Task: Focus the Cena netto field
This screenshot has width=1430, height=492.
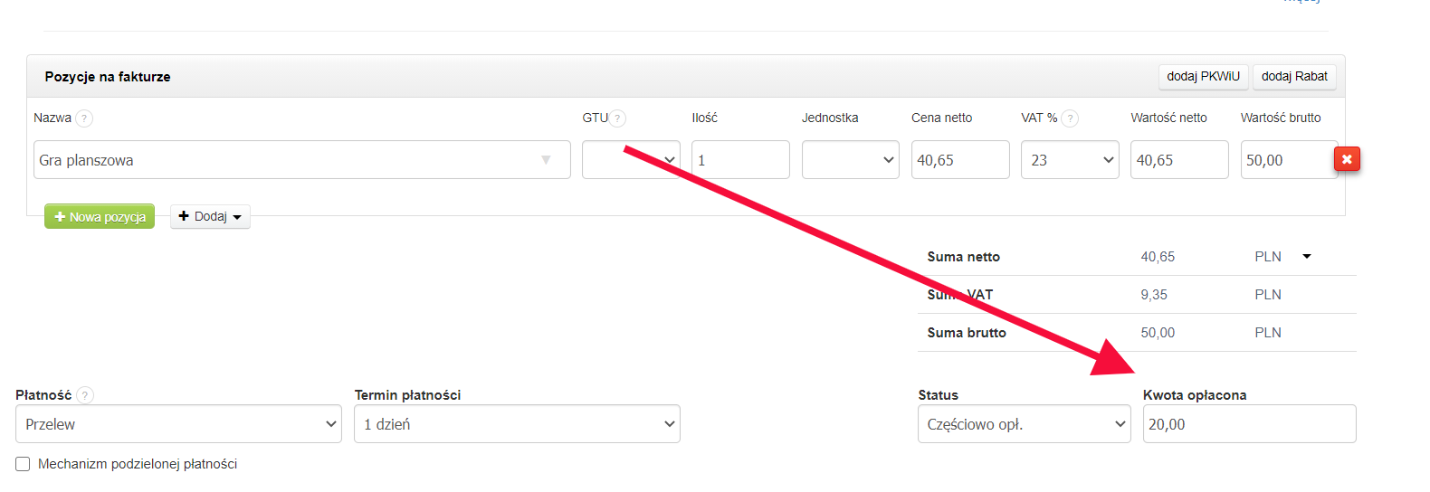Action: tap(959, 160)
